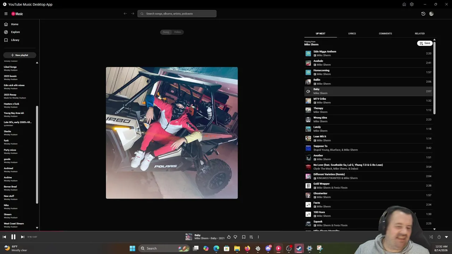
Task: Pause the current song
Action: [13, 237]
